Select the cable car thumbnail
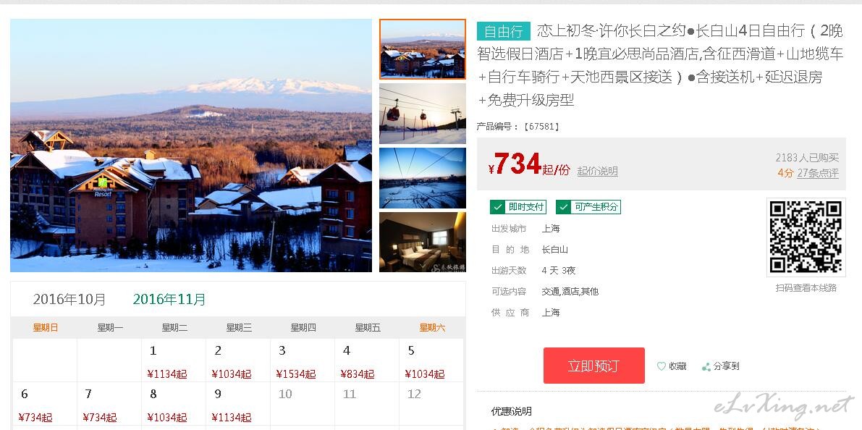 (x=422, y=114)
